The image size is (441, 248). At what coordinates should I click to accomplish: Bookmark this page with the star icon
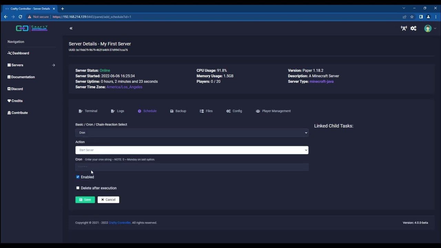pyautogui.click(x=412, y=17)
